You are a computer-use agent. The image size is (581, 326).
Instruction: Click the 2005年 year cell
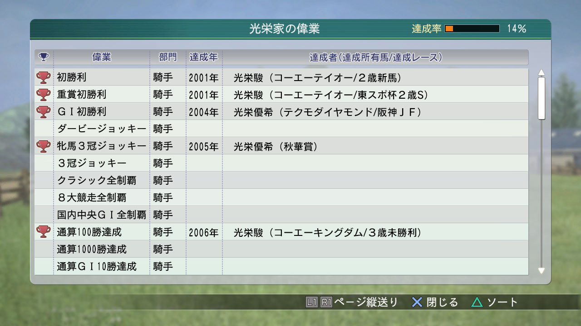tap(204, 146)
